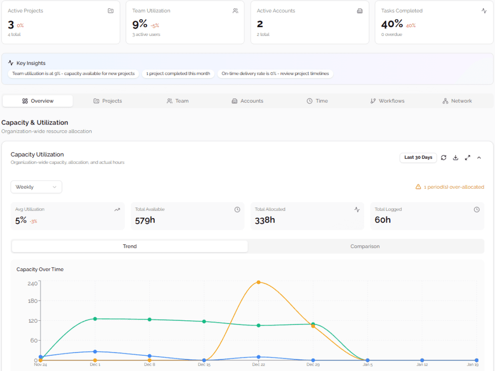This screenshot has height=371, width=495.
Task: Click the orange peak point at Dec 22
Action: 259,282
